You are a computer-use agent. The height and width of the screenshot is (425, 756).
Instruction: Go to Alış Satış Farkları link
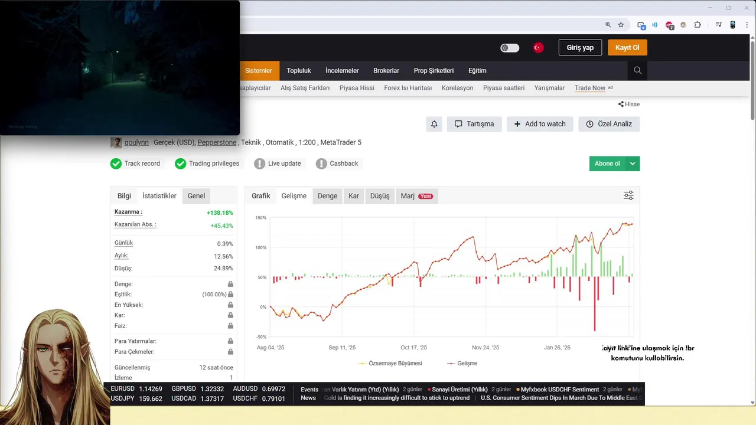[x=305, y=88]
